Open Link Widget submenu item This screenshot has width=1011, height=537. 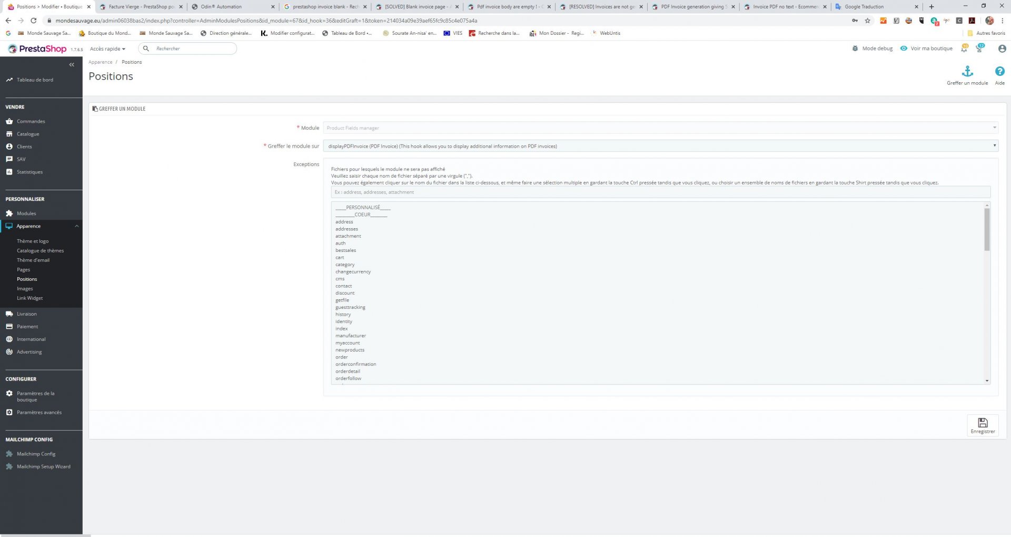tap(29, 298)
